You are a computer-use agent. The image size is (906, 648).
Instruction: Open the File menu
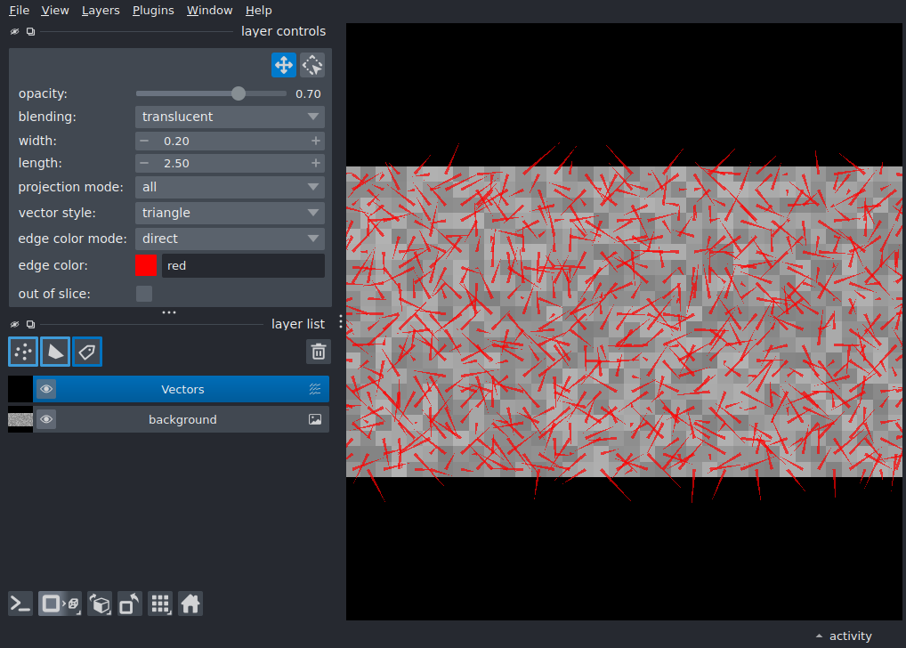click(19, 11)
